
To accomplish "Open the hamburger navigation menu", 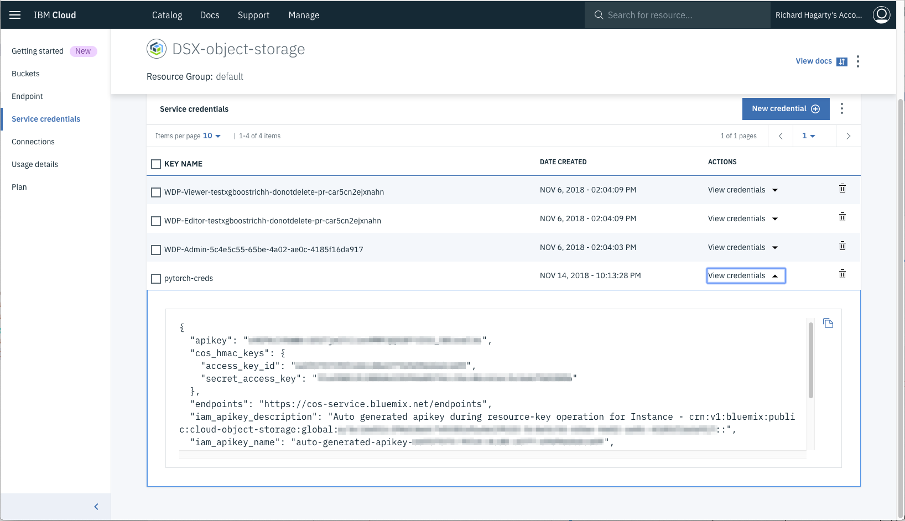I will (x=15, y=15).
